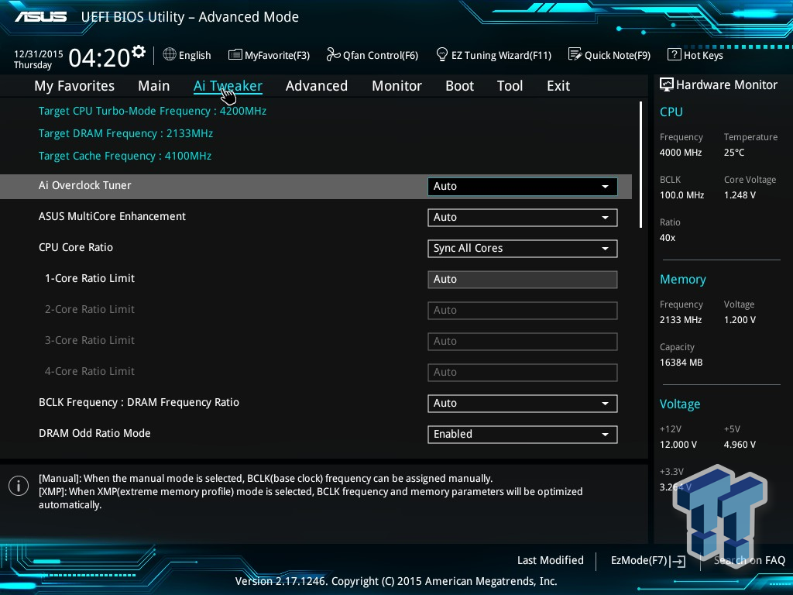Click the 4-Core Ratio Limit field
Image resolution: width=793 pixels, height=595 pixels.
tap(523, 373)
